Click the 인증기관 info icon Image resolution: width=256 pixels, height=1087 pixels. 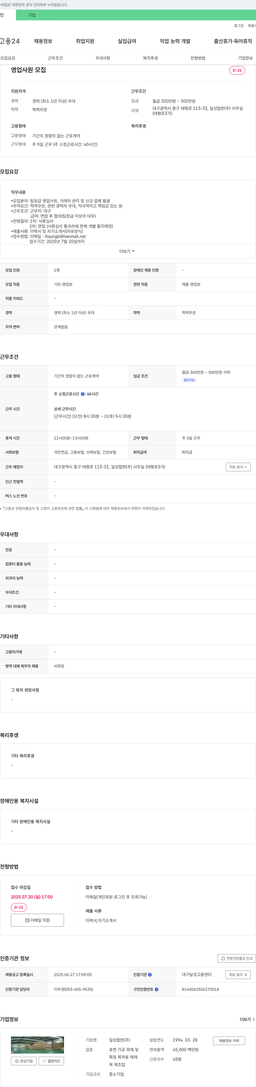point(150,975)
